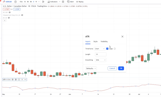Open the candlestick chart type selector
161x97 pixels.
coord(43,2)
